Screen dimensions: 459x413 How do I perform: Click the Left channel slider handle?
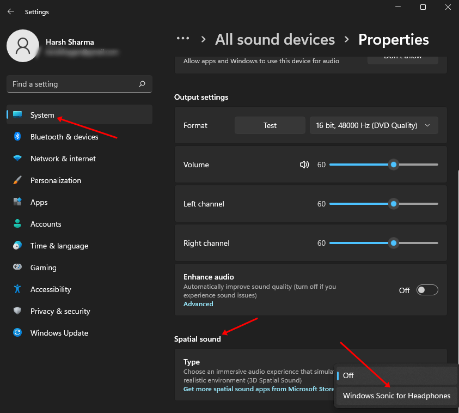(x=394, y=204)
